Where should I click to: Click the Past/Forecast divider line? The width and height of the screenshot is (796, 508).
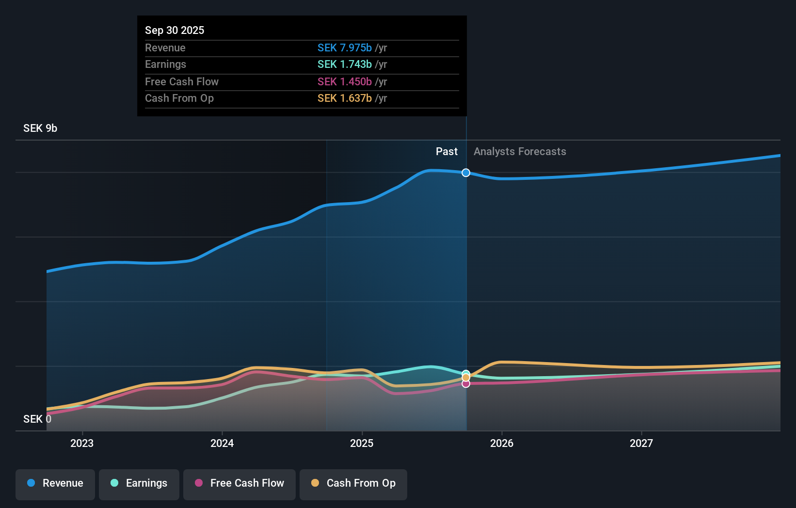(x=466, y=291)
